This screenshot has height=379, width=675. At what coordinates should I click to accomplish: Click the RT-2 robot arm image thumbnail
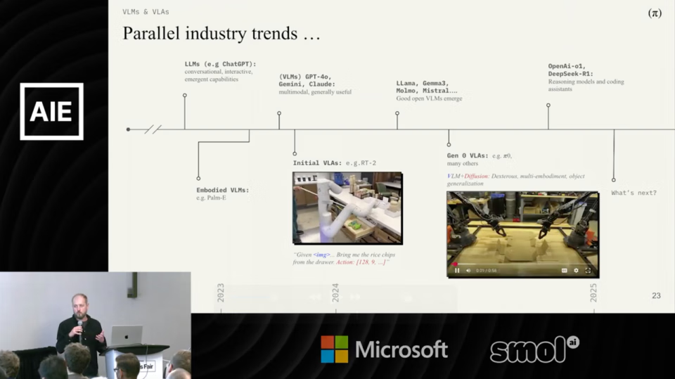click(347, 208)
